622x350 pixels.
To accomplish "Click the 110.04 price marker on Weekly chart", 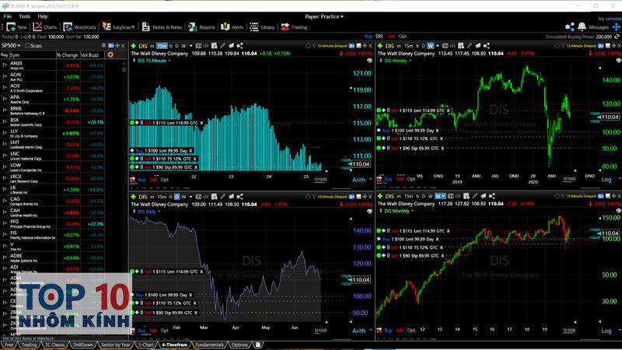I will click(x=610, y=117).
